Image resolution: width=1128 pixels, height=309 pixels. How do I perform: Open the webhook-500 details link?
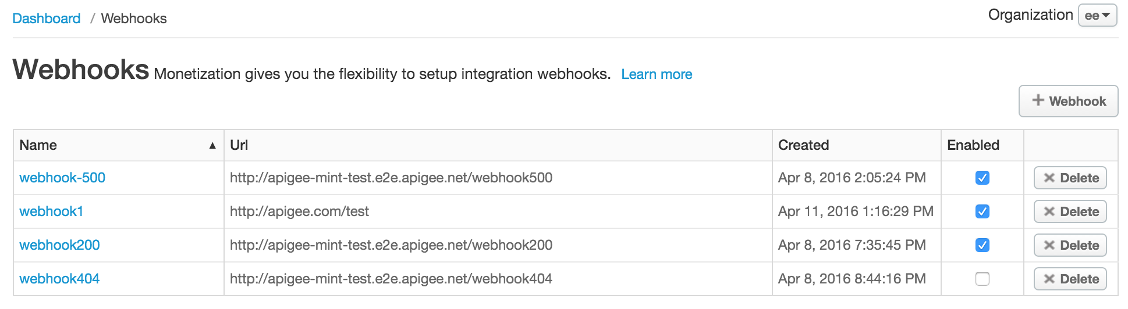point(62,178)
